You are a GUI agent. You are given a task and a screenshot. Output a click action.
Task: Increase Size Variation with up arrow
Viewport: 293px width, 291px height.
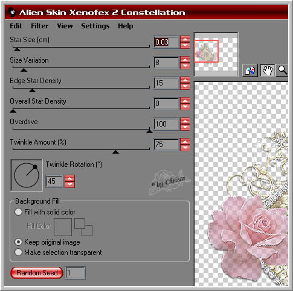(x=185, y=60)
